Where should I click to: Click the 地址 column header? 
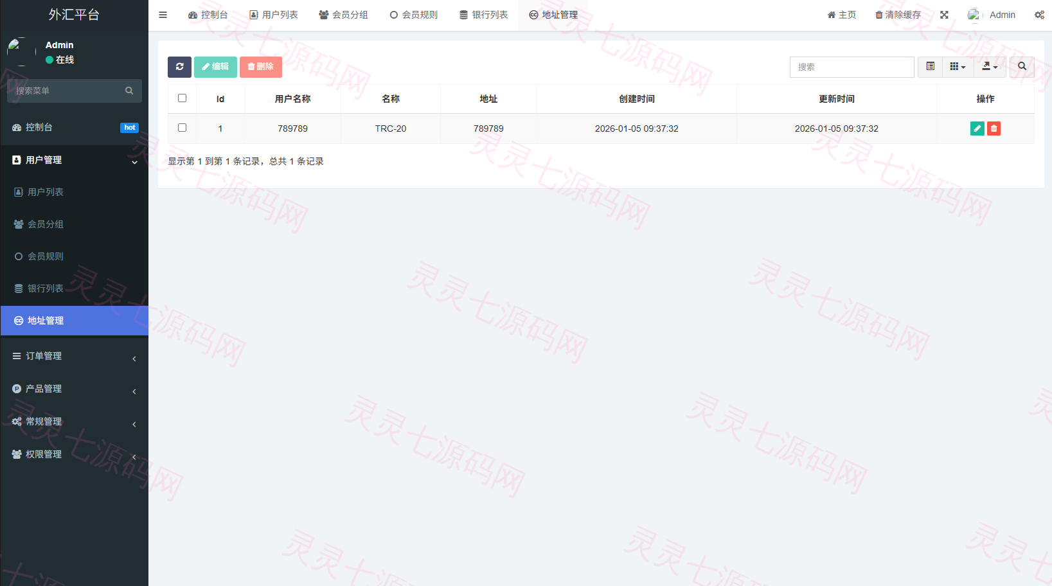tap(488, 99)
